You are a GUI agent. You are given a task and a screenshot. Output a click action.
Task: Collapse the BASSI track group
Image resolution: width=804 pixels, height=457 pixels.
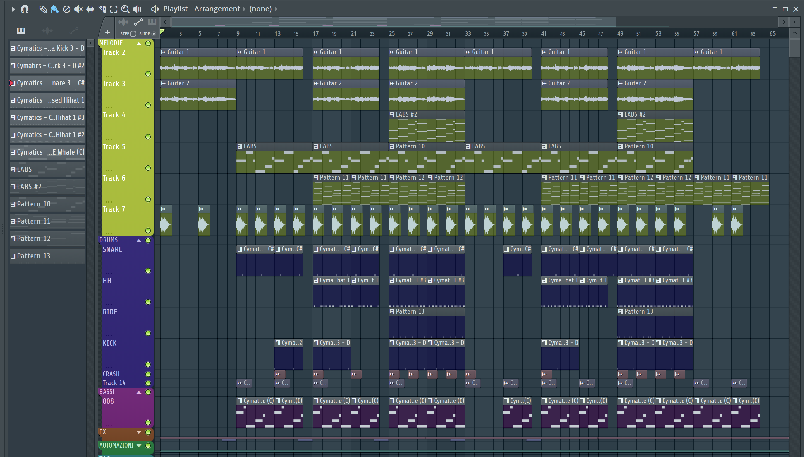pos(139,392)
